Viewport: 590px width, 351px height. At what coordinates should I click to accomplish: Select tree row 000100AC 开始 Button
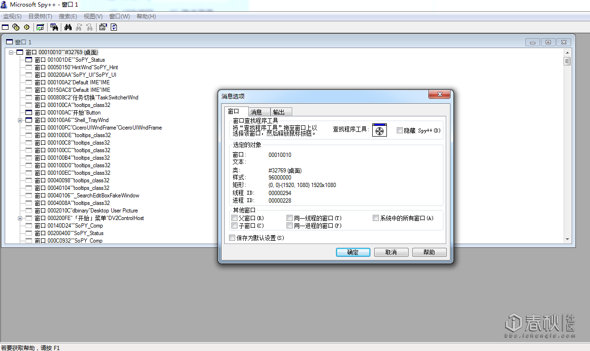68,113
